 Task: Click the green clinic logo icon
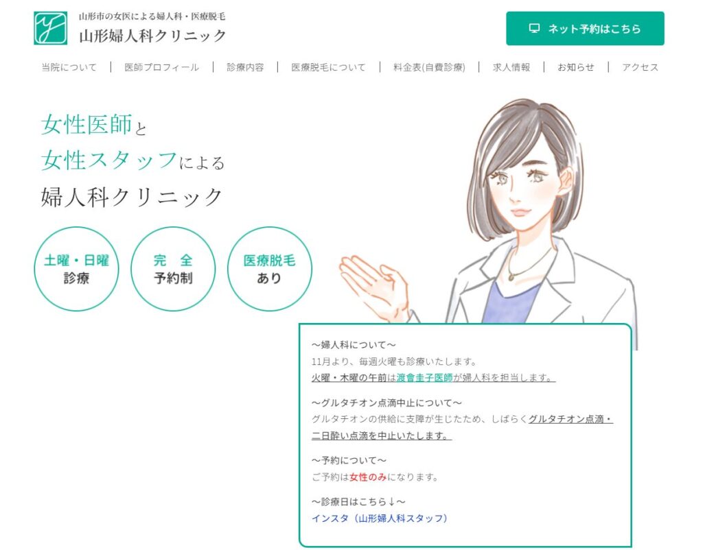pyautogui.click(x=50, y=28)
